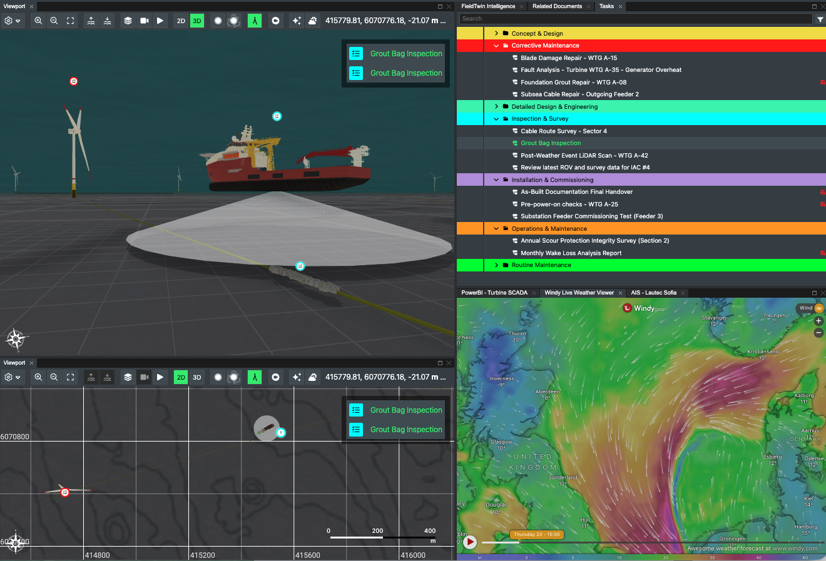Open weather cloud icon in top viewport
The height and width of the screenshot is (561, 826).
312,21
